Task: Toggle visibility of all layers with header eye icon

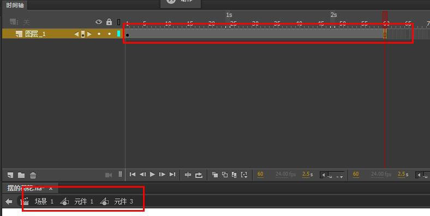Action: [99, 22]
